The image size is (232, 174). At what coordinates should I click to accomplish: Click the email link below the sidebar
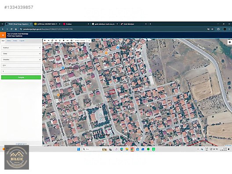(21, 144)
